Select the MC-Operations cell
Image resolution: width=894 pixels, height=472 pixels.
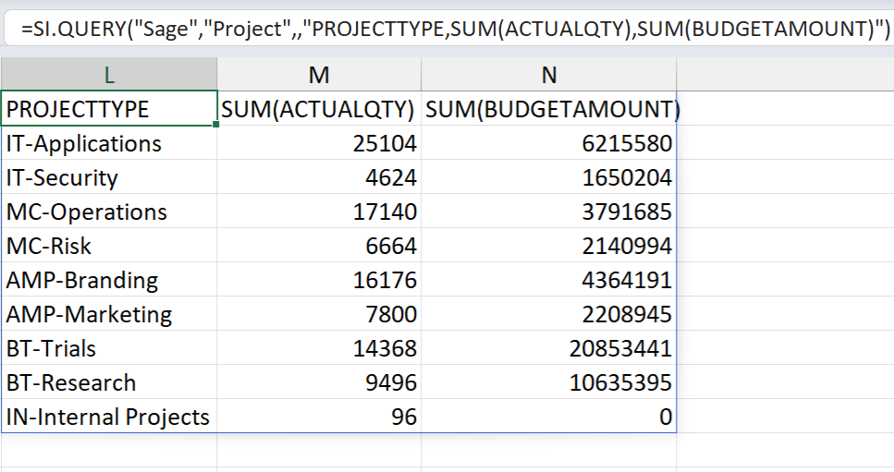(109, 212)
